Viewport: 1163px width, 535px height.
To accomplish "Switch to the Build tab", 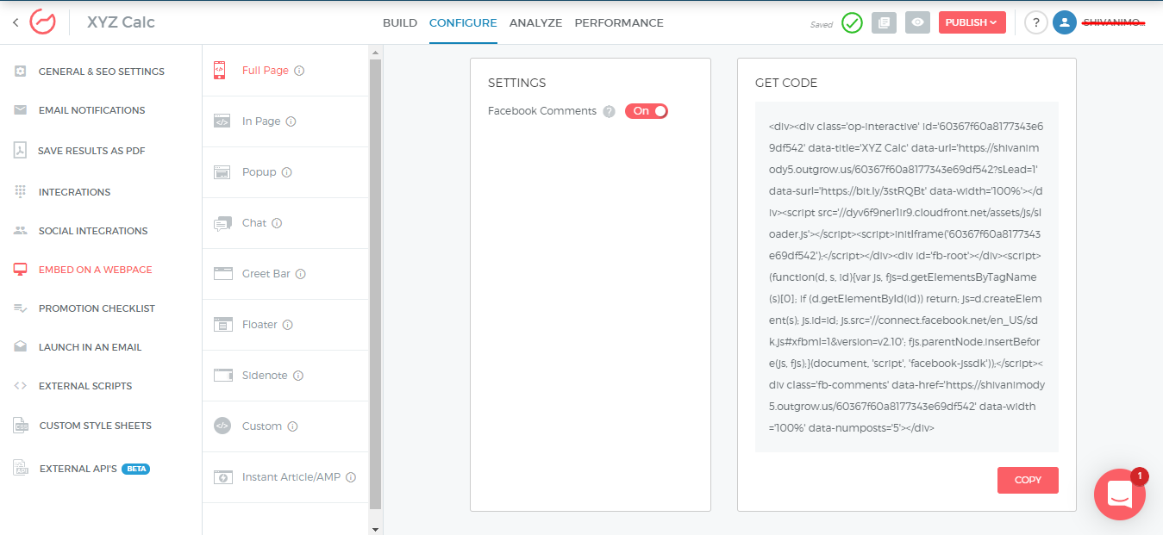I will tap(400, 23).
